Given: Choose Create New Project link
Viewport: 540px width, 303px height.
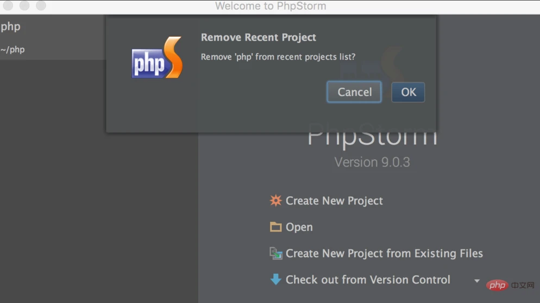Looking at the screenshot, I should click(334, 201).
